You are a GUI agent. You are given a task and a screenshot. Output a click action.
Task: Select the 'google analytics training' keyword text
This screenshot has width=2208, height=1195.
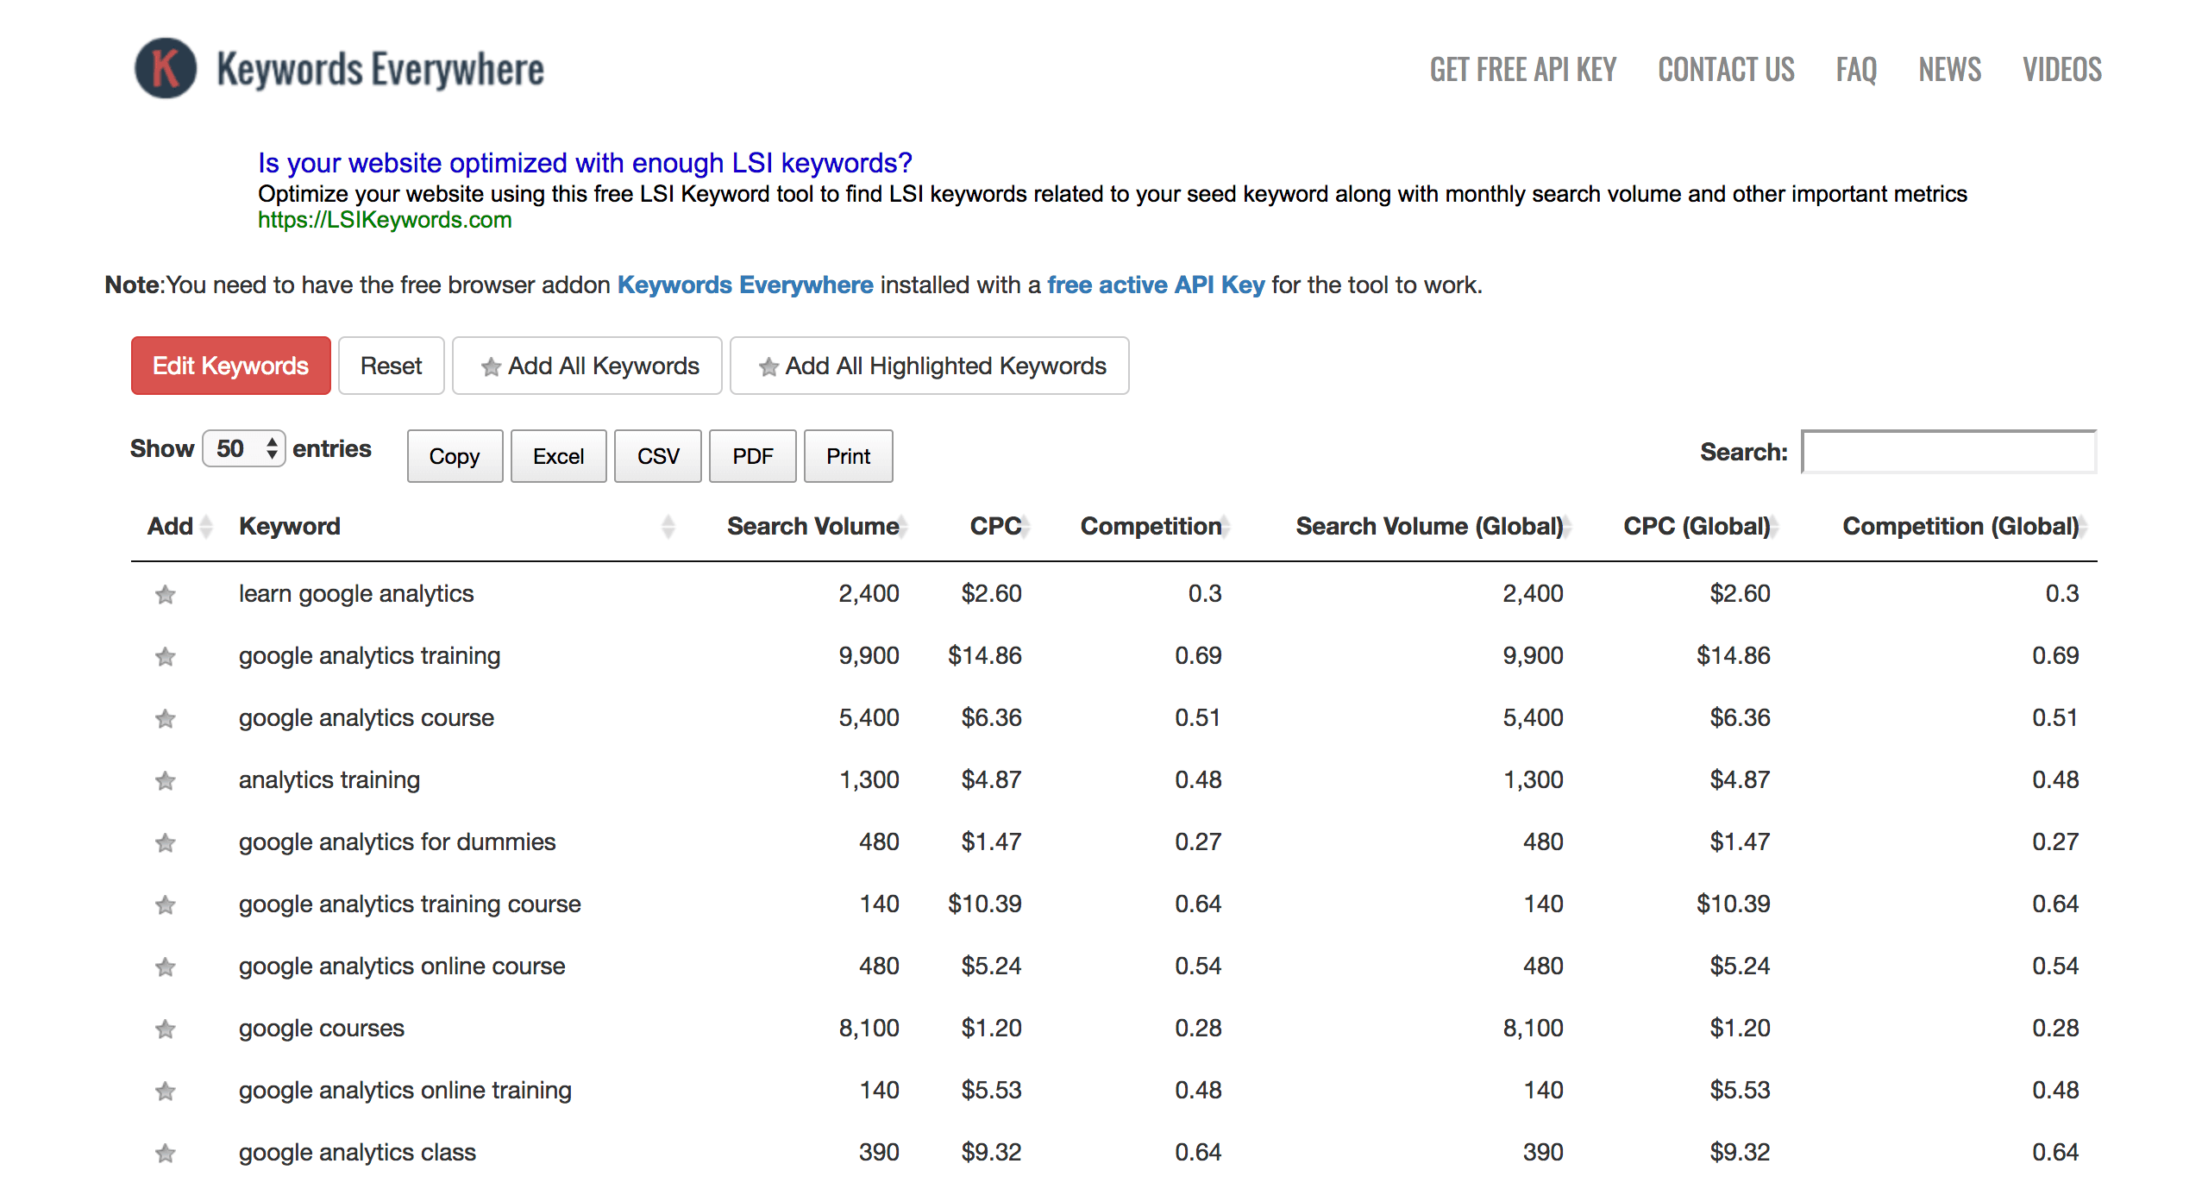[x=369, y=656]
